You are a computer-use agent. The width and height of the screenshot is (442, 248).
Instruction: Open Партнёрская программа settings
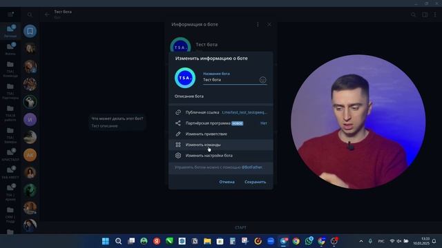coord(221,123)
